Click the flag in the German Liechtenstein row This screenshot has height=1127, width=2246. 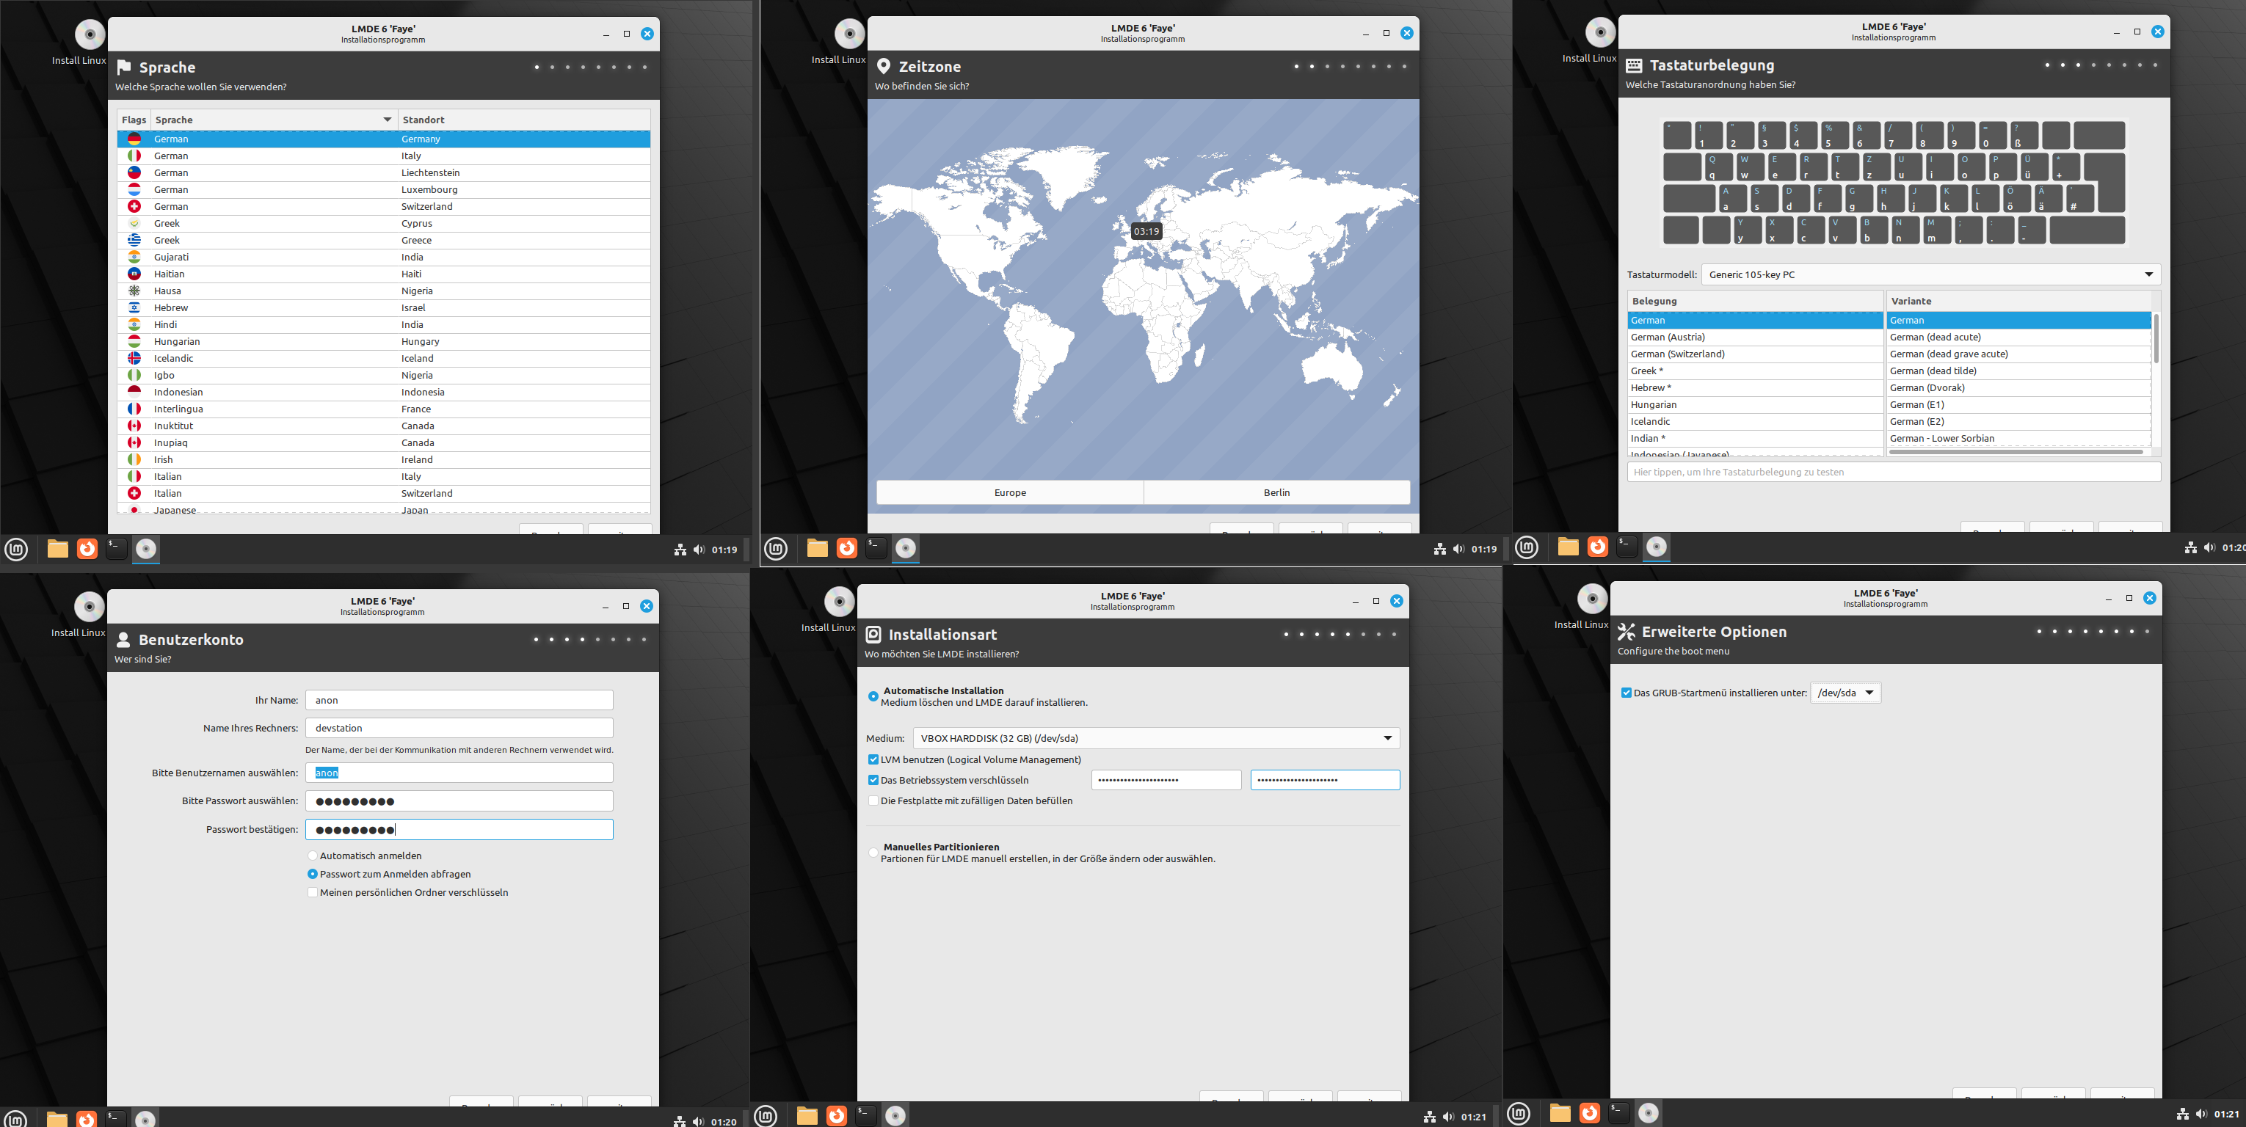click(134, 172)
